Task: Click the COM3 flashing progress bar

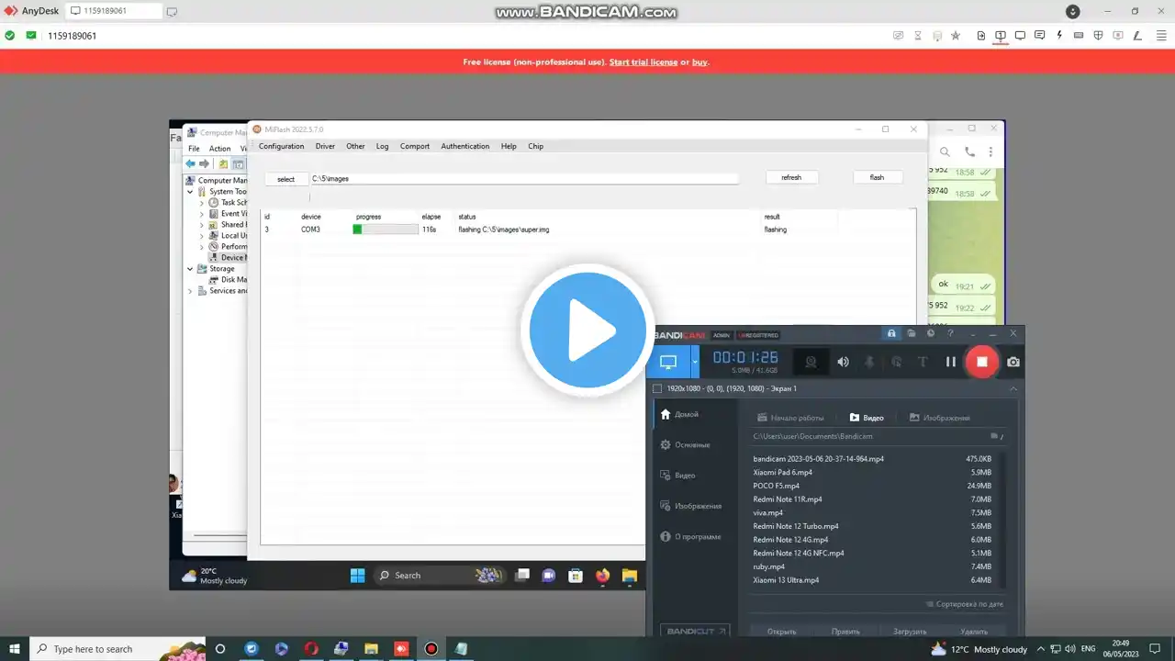Action: [386, 230]
